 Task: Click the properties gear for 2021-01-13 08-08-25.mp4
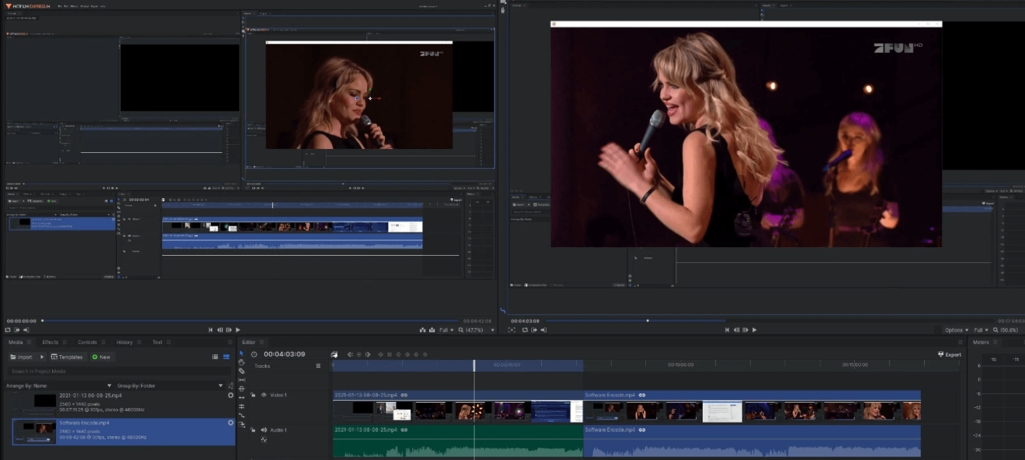click(231, 395)
